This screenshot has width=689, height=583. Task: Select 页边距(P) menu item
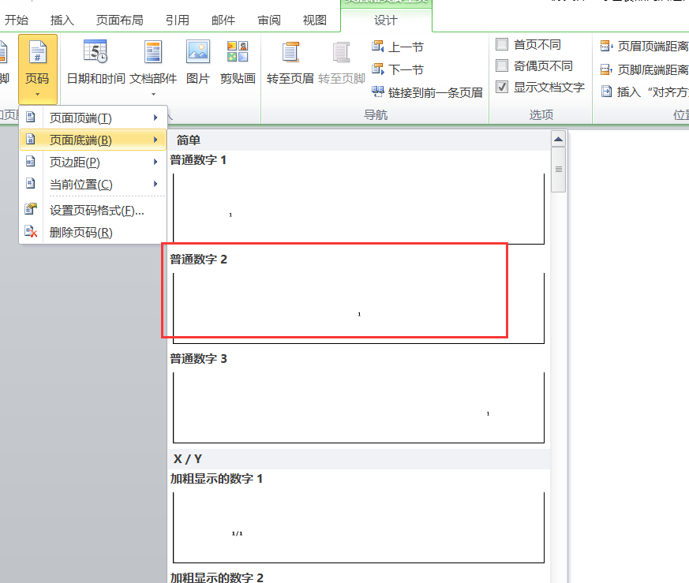pyautogui.click(x=92, y=162)
